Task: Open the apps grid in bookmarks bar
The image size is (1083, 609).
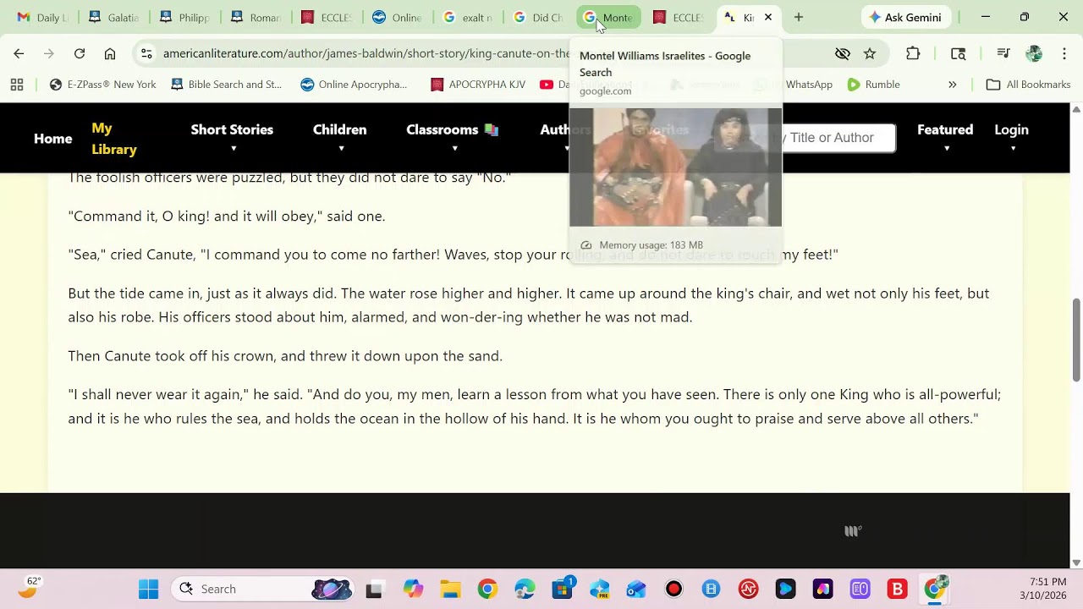Action: pos(17,85)
